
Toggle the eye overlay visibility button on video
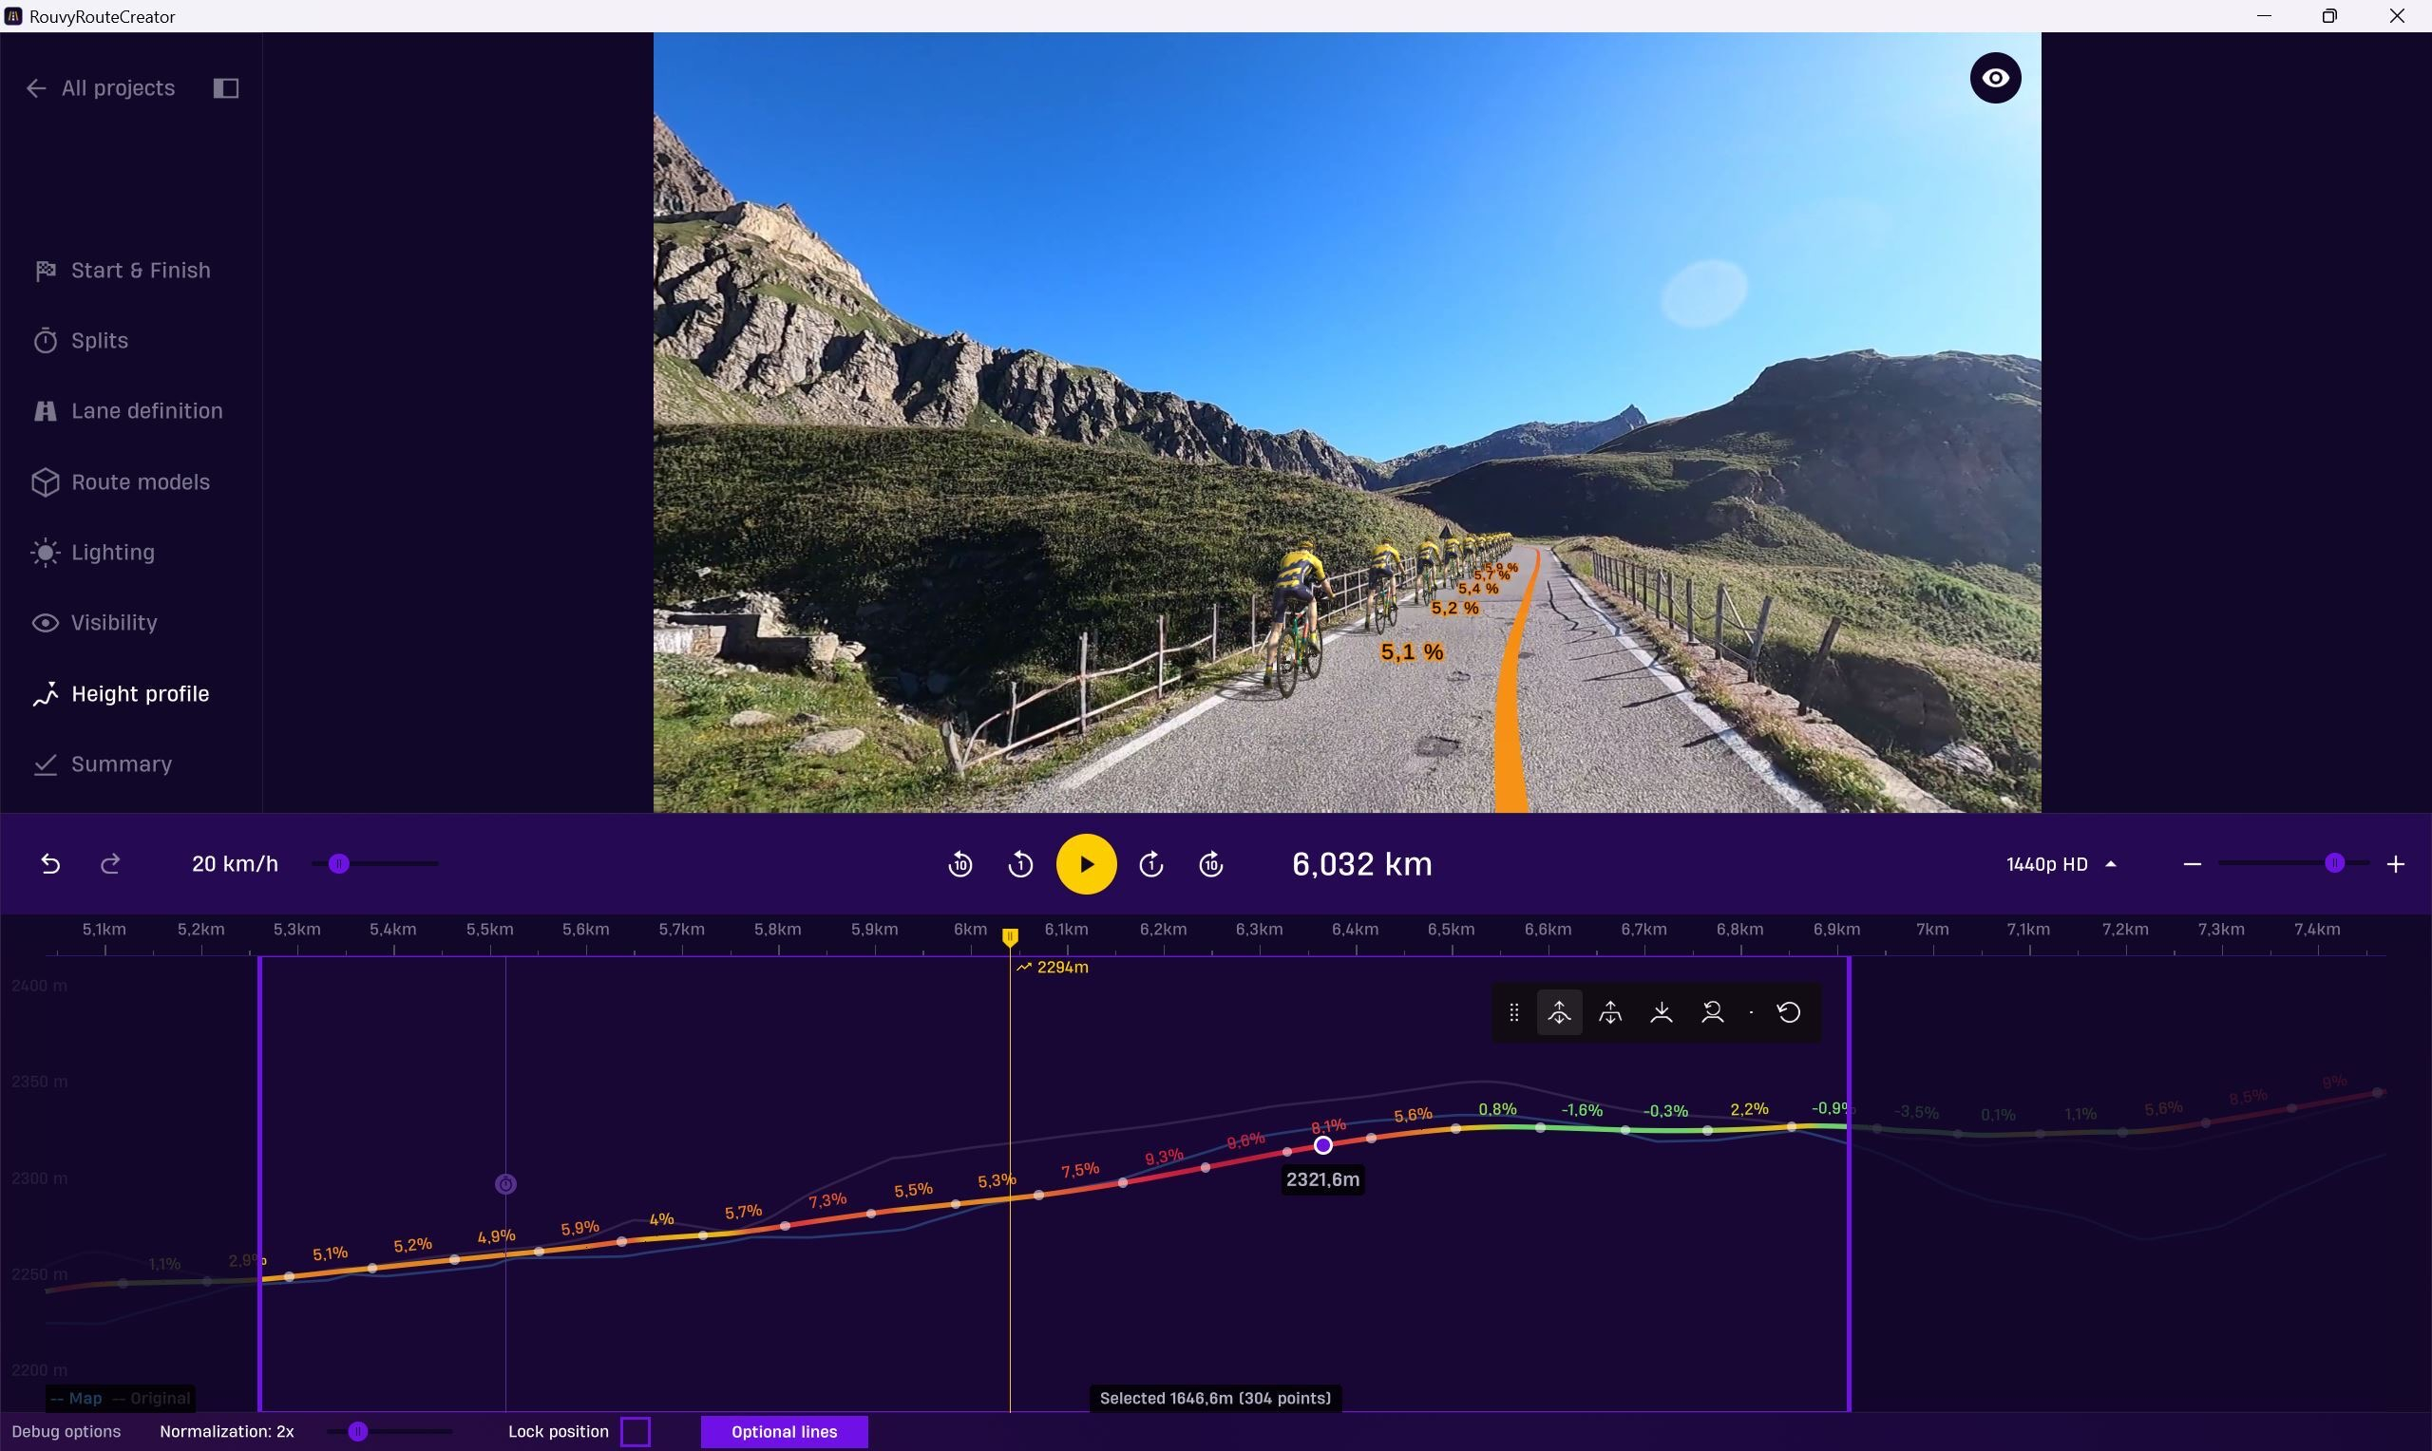(x=1995, y=78)
